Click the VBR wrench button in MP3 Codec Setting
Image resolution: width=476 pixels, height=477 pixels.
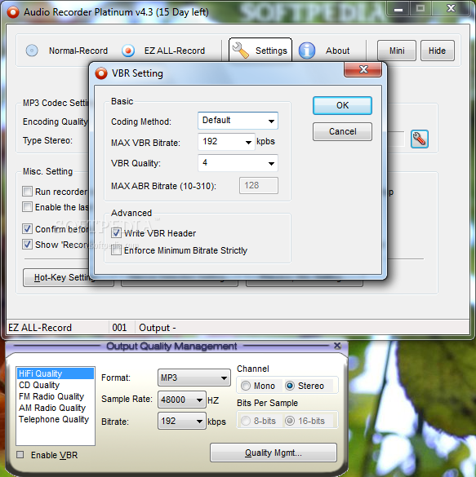pyautogui.click(x=420, y=139)
